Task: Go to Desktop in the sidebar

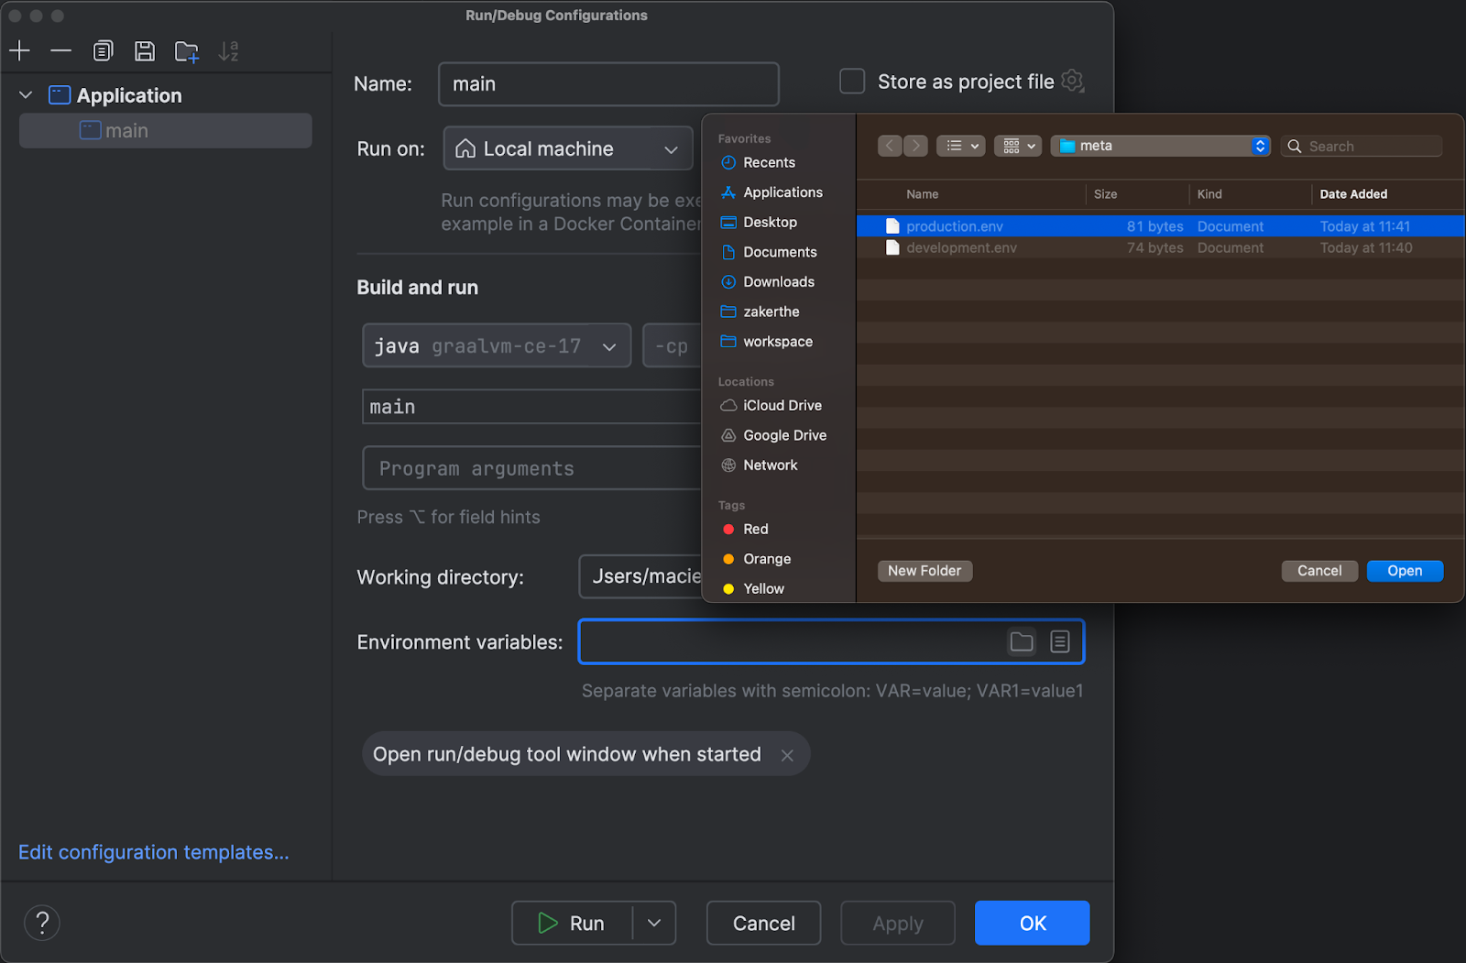Action: tap(760, 223)
